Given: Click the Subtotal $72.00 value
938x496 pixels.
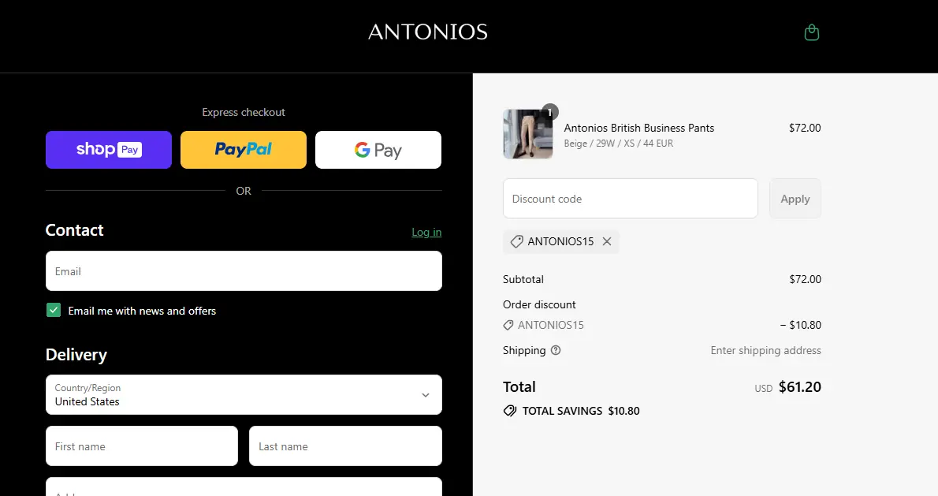Looking at the screenshot, I should (x=806, y=279).
